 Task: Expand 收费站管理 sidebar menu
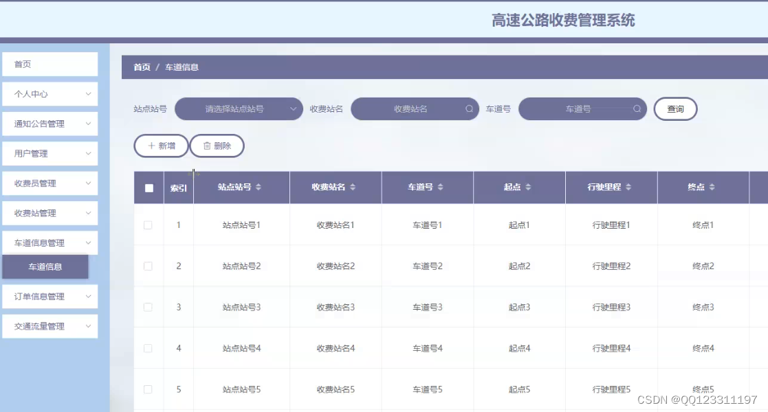(x=50, y=214)
